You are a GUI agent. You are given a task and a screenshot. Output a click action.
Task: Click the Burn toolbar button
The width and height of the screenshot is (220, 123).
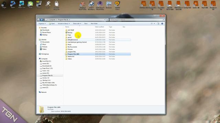[86, 24]
